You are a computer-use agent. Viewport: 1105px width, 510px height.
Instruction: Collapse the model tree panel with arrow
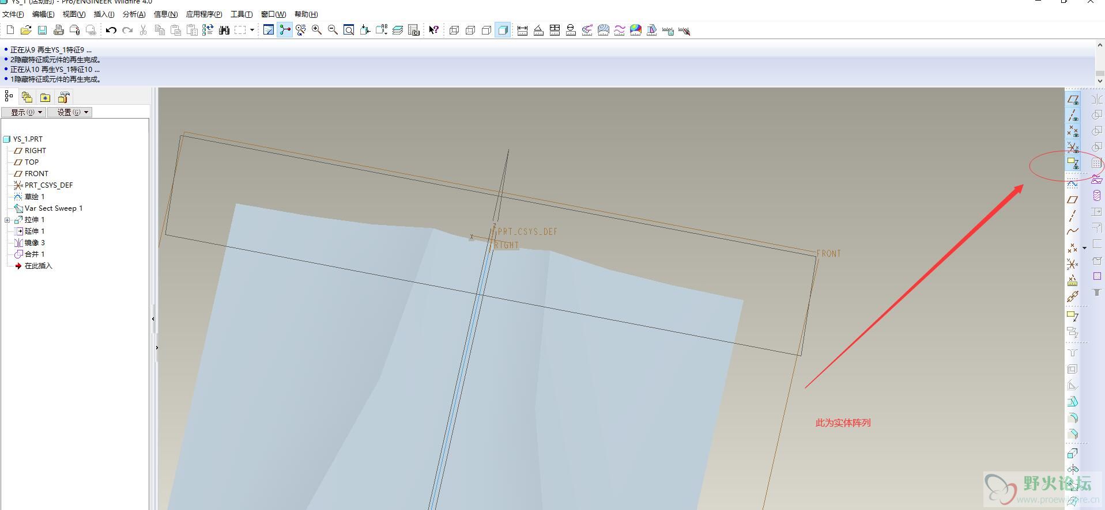[153, 318]
